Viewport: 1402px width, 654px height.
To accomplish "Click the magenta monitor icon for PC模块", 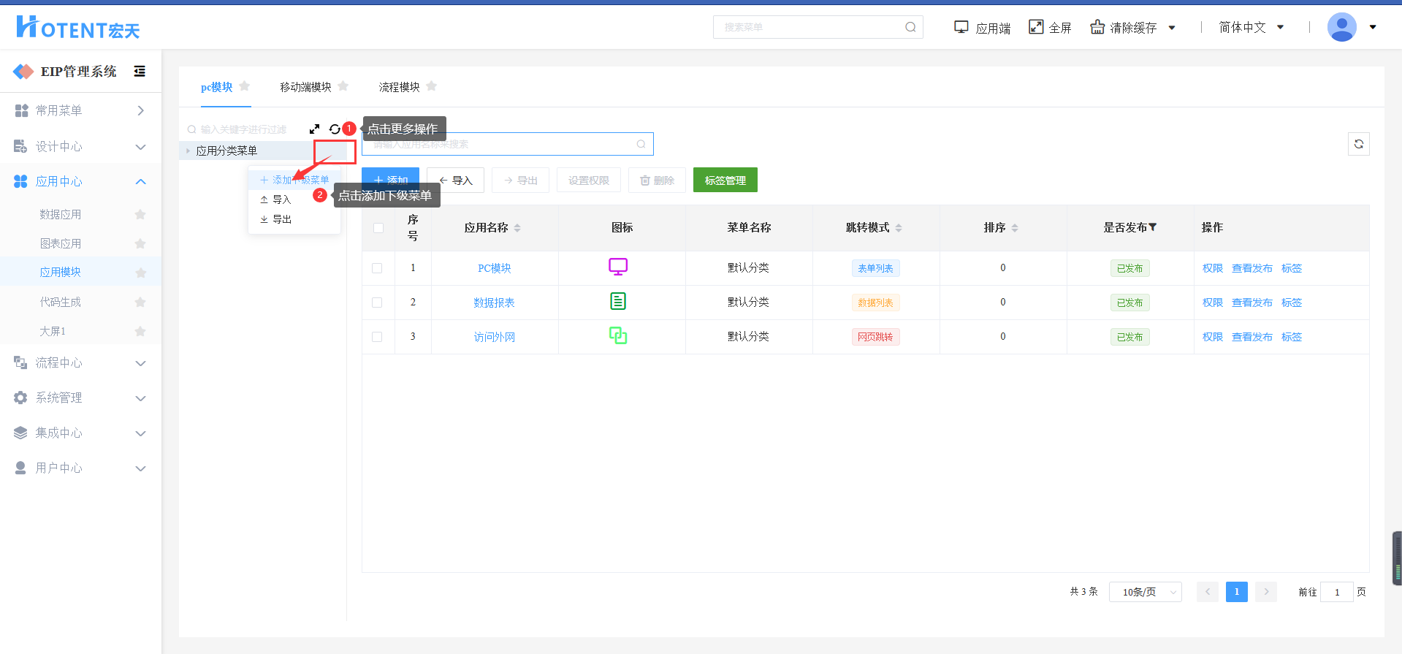I will click(618, 267).
